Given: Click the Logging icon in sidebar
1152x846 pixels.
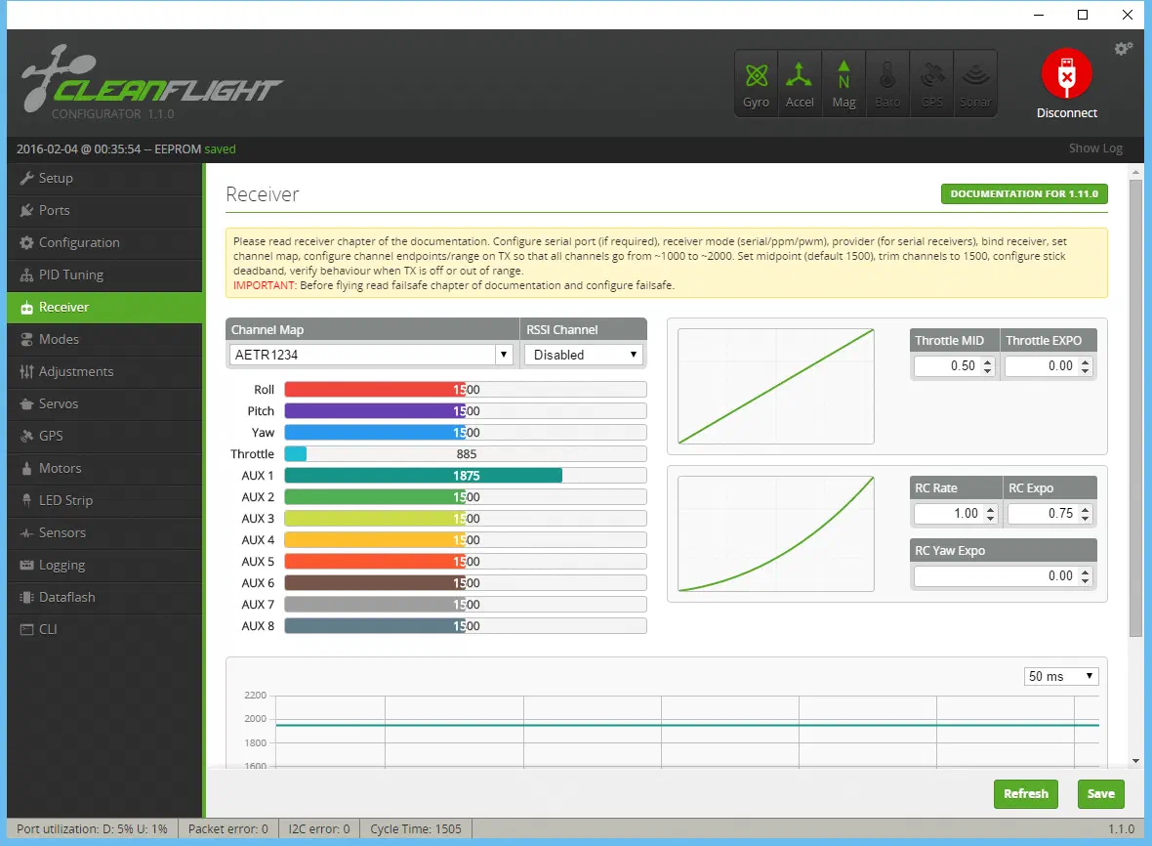Looking at the screenshot, I should 26,566.
